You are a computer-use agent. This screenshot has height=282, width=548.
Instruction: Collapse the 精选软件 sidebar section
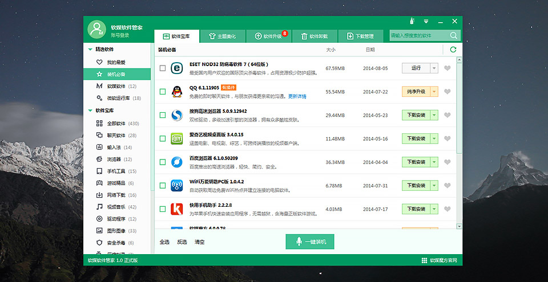point(90,50)
